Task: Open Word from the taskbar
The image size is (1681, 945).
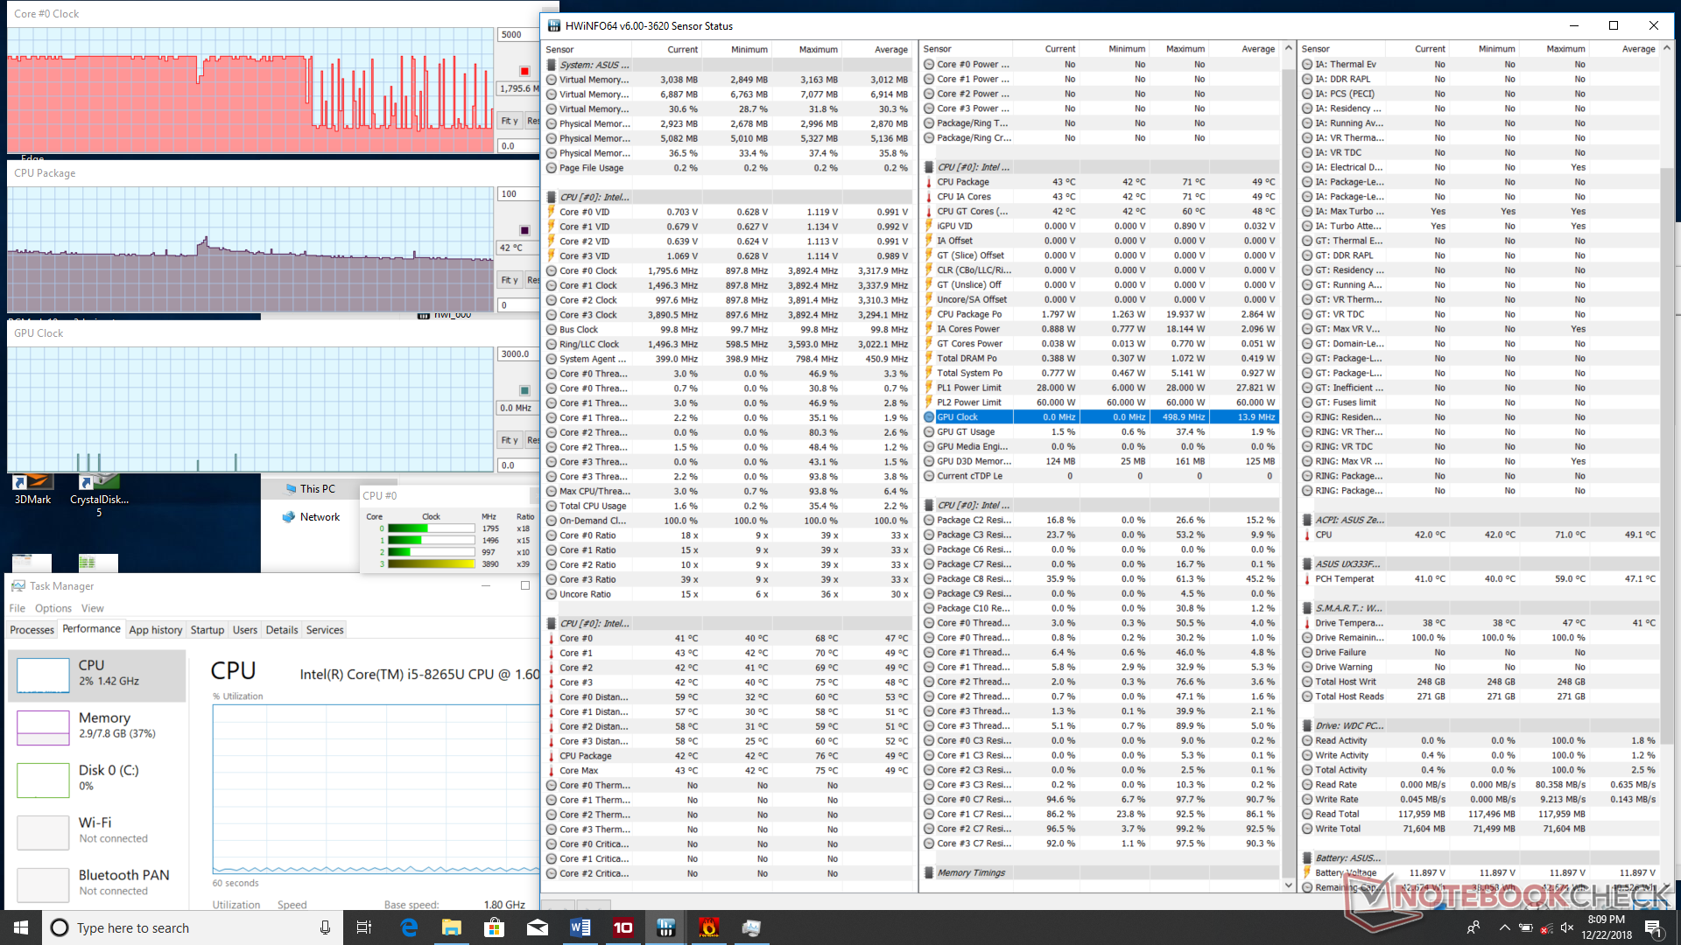Action: [x=580, y=927]
